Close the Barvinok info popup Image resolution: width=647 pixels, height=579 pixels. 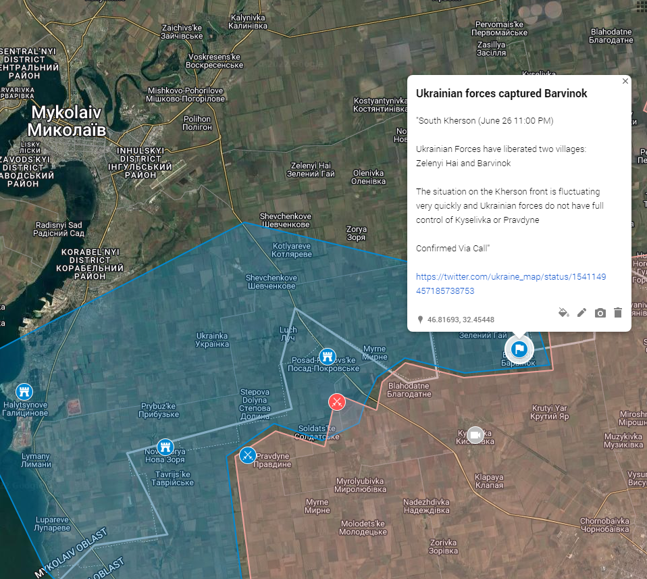625,81
